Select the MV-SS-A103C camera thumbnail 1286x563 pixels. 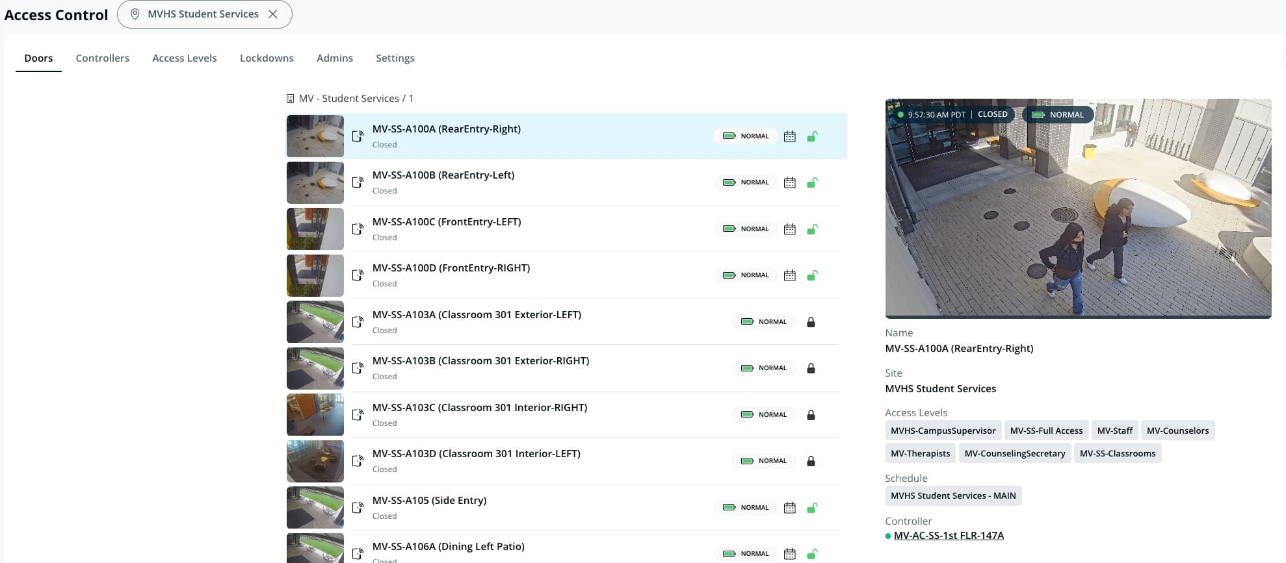pos(315,414)
